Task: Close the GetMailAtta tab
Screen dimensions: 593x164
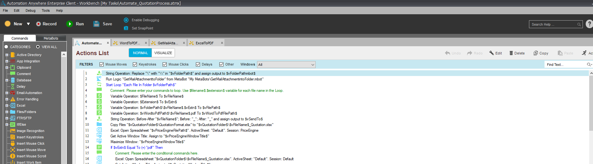Action: [x=184, y=43]
